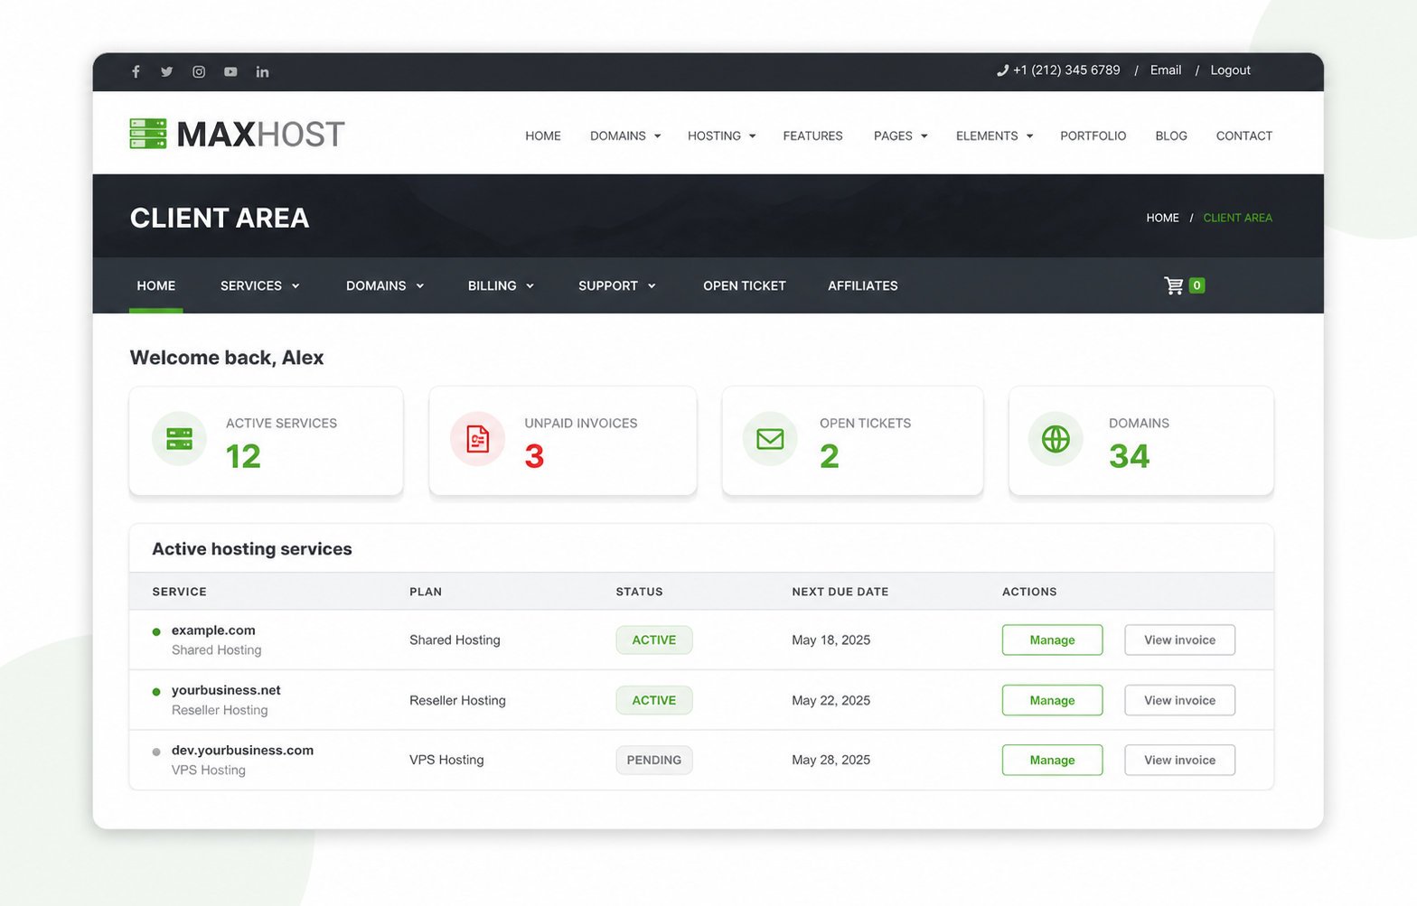Click the VPS Hosting plan cell

click(x=446, y=760)
